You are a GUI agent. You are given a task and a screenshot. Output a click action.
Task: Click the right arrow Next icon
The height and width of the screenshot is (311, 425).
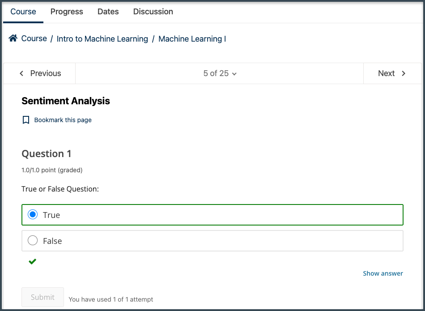tap(404, 73)
